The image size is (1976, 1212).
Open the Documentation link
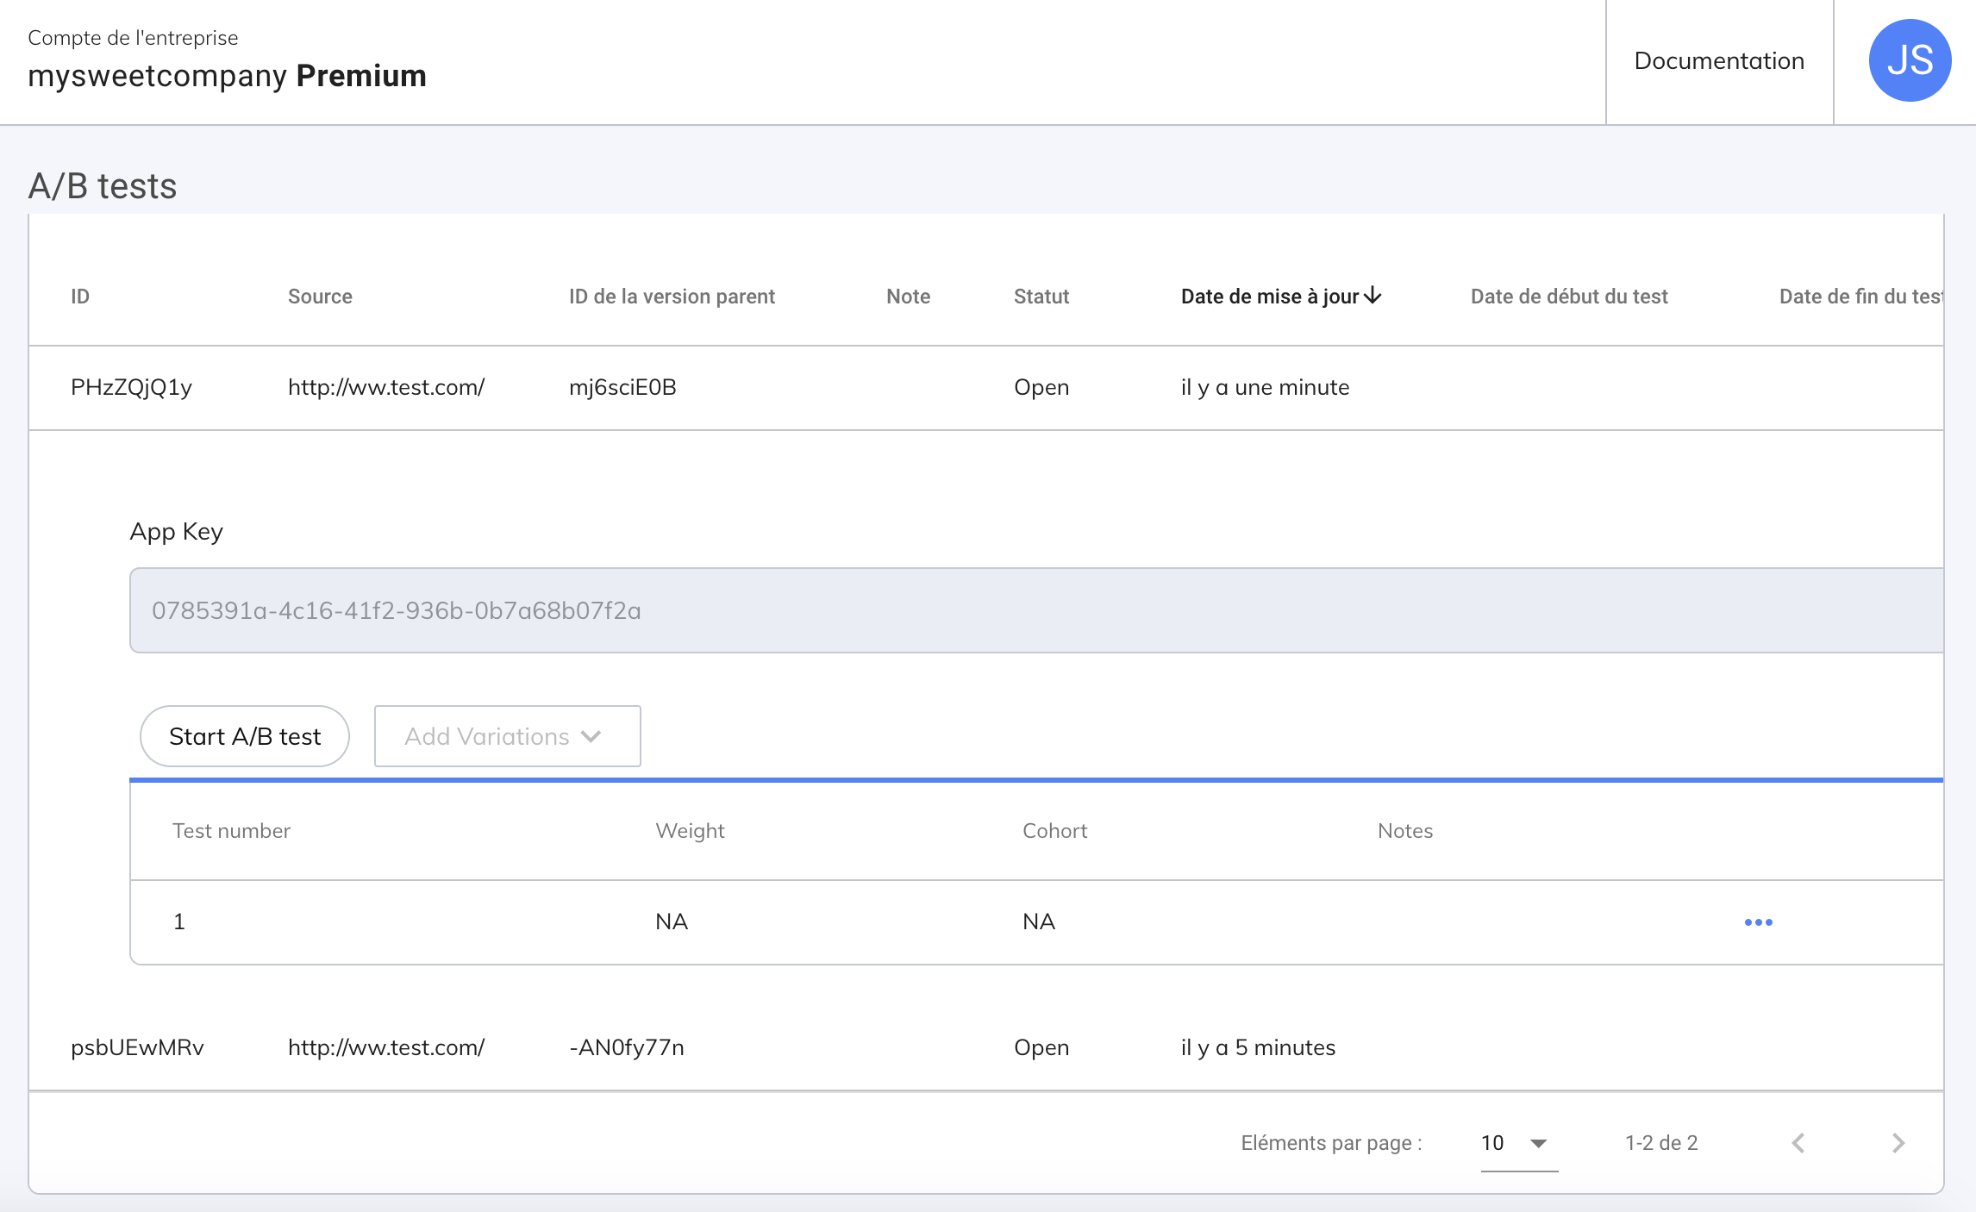click(1718, 61)
